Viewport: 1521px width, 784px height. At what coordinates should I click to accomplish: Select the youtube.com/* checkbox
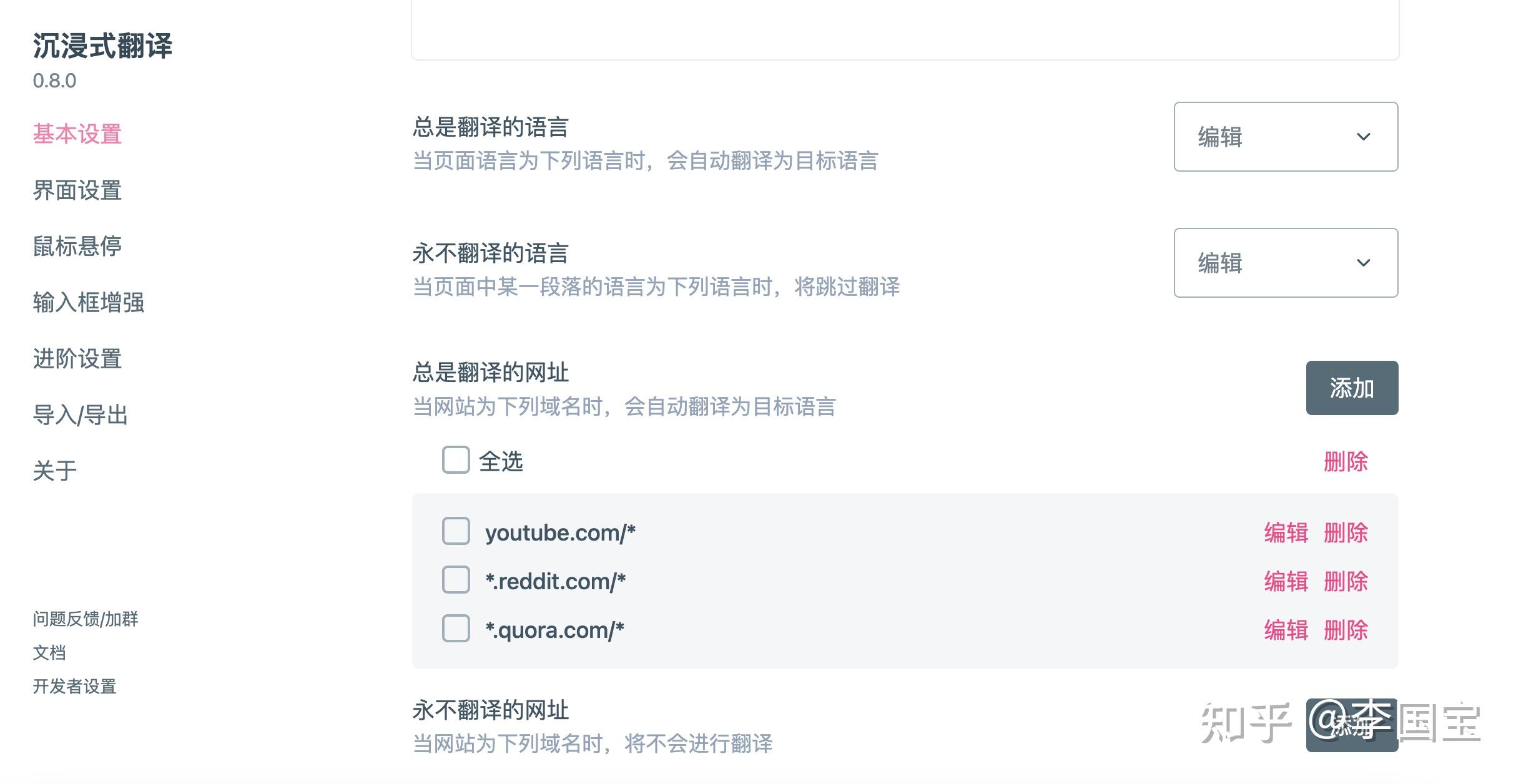click(x=456, y=531)
